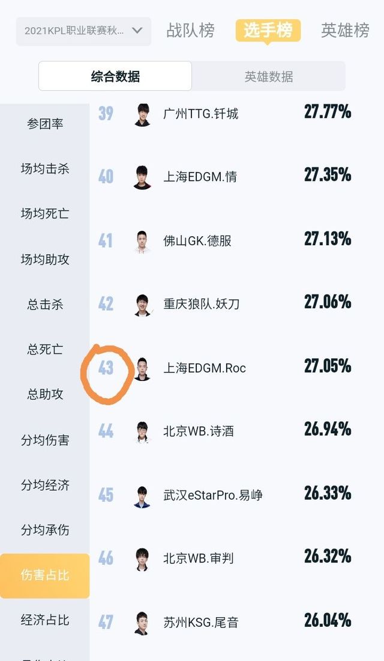The image size is (384, 661).
Task: Select the 选手榜 tab
Action: (268, 31)
